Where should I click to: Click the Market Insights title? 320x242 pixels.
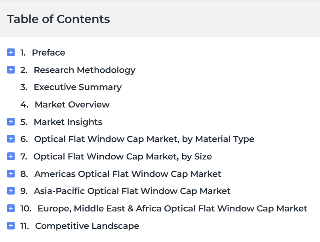68,122
